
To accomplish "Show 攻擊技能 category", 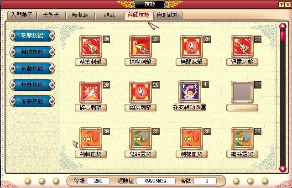I will (32, 36).
